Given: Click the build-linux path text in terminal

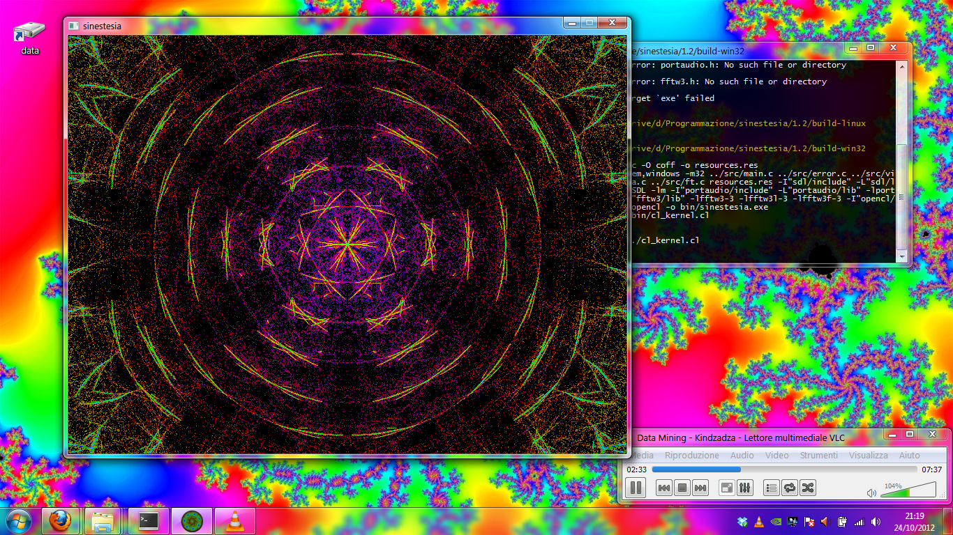Looking at the screenshot, I should (x=748, y=123).
